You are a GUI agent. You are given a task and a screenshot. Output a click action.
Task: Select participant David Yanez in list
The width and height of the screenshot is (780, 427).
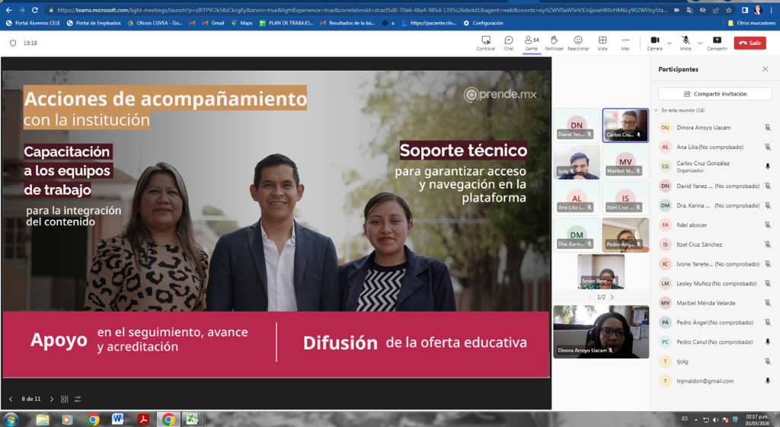click(x=714, y=186)
